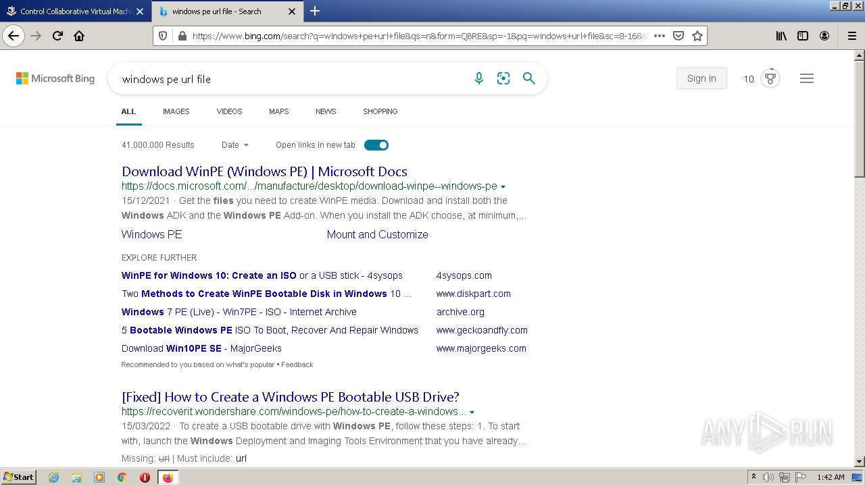Go to Microsoft Bing logo home
The height and width of the screenshot is (486, 865).
55,78
